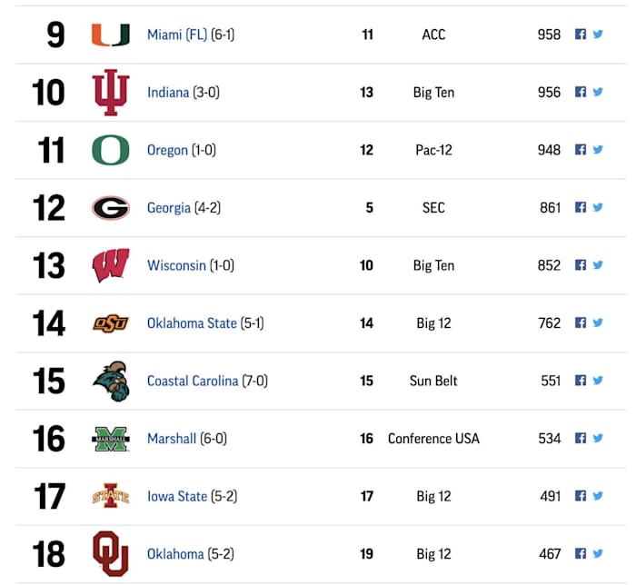Click the Wisconsin W logo
The height and width of the screenshot is (585, 636).
(x=110, y=265)
